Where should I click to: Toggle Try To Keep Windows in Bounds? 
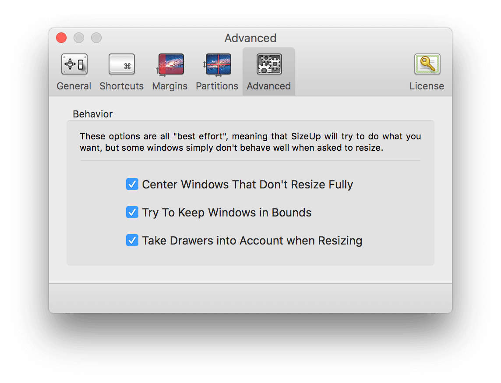pyautogui.click(x=132, y=212)
